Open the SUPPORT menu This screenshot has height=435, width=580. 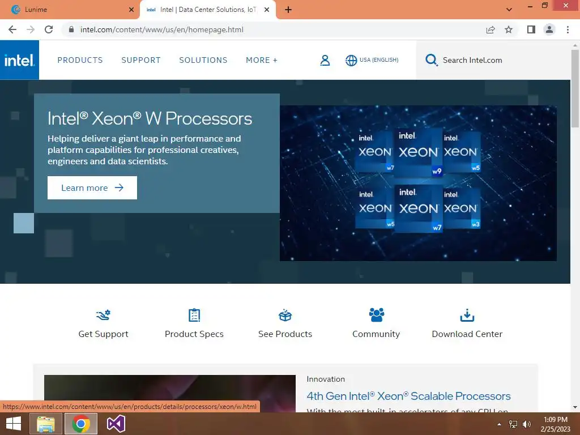pos(141,60)
